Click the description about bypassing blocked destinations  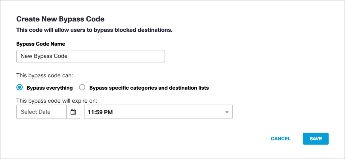(94, 30)
